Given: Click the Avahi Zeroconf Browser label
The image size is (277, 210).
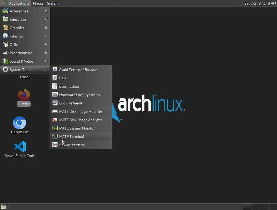Looking at the screenshot, I should (x=78, y=70).
